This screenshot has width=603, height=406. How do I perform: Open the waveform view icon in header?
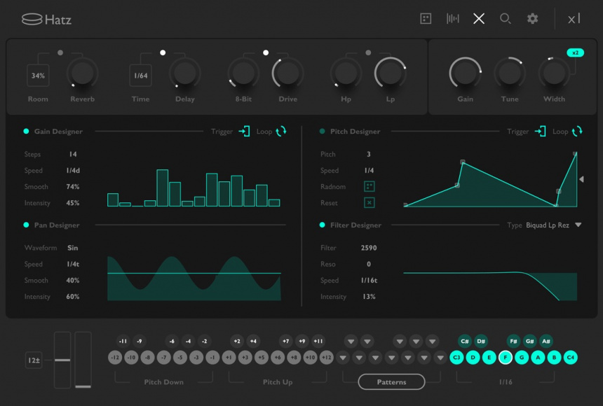click(x=453, y=19)
